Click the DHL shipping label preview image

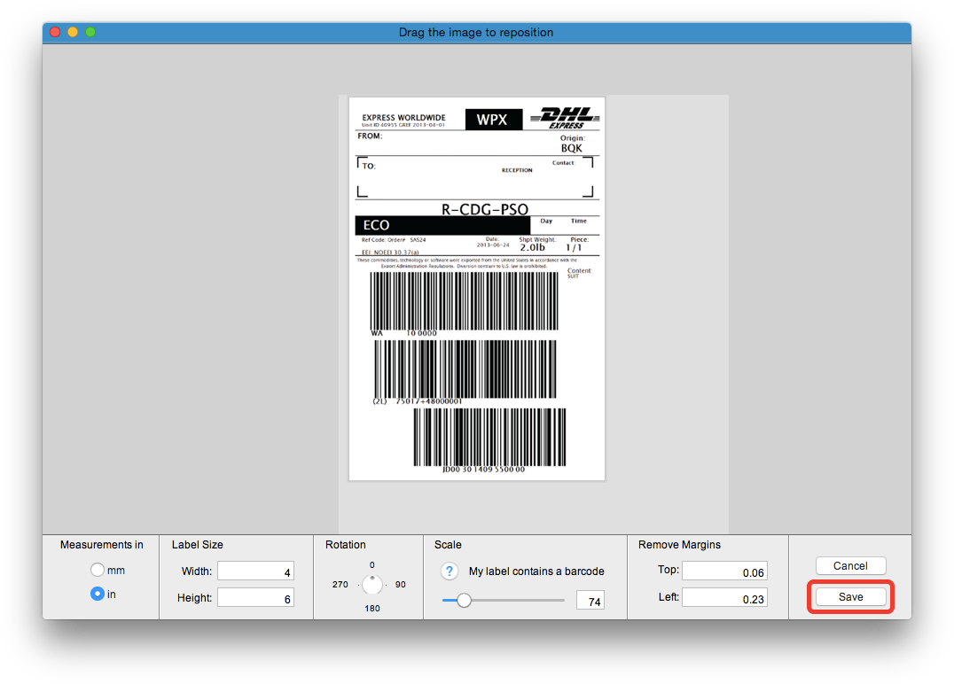tap(477, 289)
